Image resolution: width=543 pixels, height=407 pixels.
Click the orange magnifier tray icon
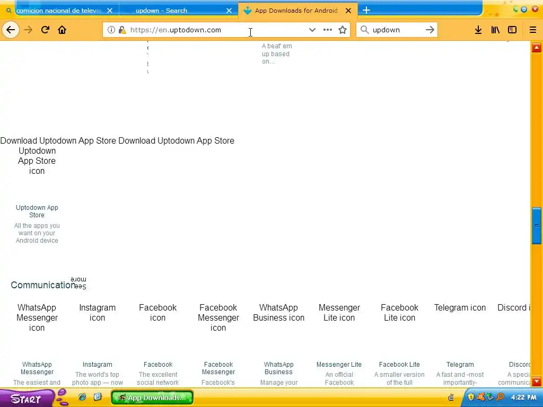point(500,397)
